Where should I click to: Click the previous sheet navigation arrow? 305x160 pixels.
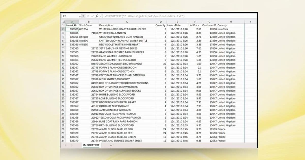[x=65, y=145]
